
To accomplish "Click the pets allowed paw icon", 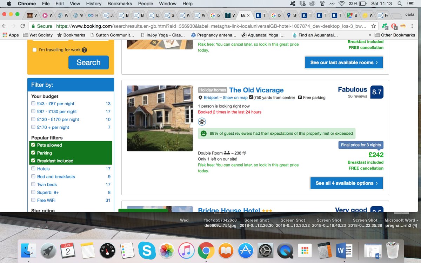I will pyautogui.click(x=202, y=122).
